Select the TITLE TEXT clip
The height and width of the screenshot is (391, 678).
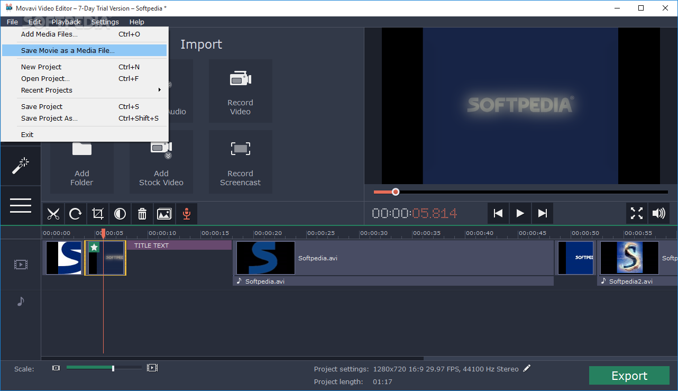click(179, 245)
